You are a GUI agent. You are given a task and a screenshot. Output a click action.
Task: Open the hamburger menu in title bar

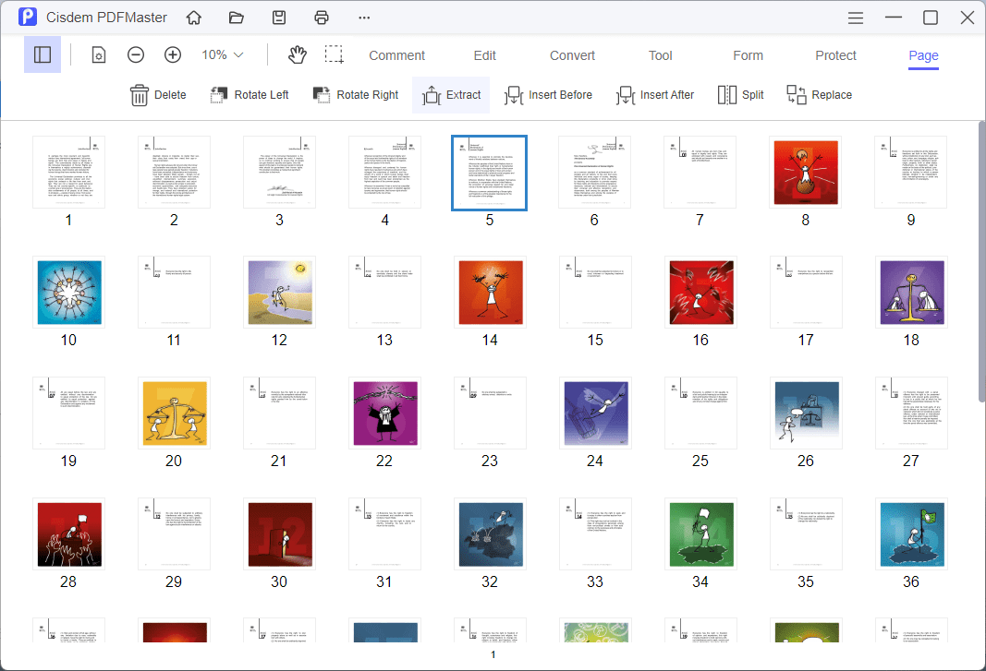[x=855, y=18]
